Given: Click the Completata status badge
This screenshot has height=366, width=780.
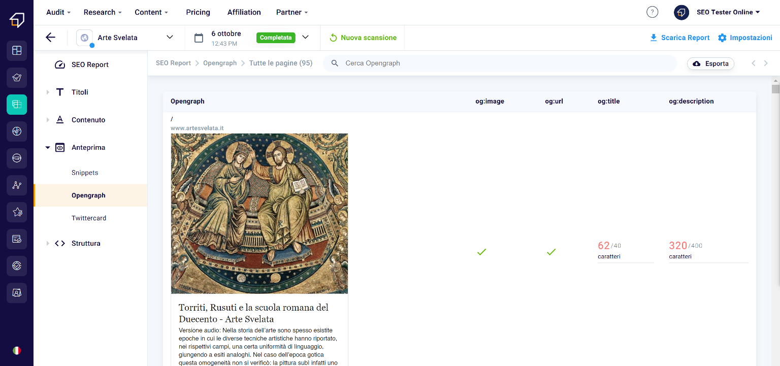Looking at the screenshot, I should pyautogui.click(x=276, y=38).
